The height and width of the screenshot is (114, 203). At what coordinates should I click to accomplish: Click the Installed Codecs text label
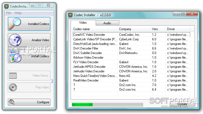[39, 24]
